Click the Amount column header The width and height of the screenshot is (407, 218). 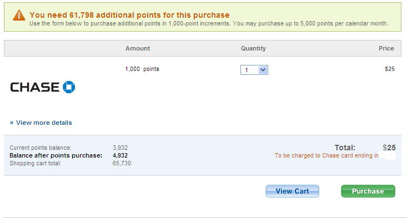pos(138,48)
